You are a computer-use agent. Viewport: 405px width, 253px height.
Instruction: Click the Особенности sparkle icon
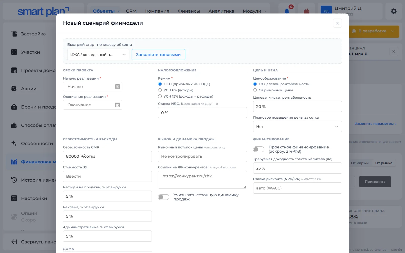click(14, 143)
